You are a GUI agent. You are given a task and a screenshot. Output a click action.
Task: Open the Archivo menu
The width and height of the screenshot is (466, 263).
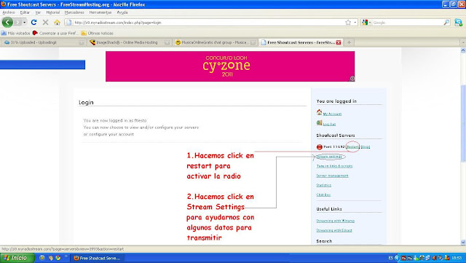coord(9,12)
